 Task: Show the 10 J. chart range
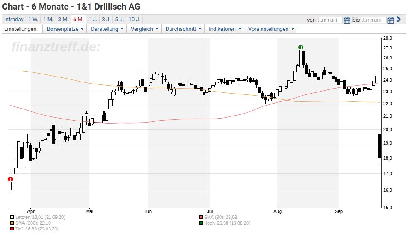click(x=135, y=20)
